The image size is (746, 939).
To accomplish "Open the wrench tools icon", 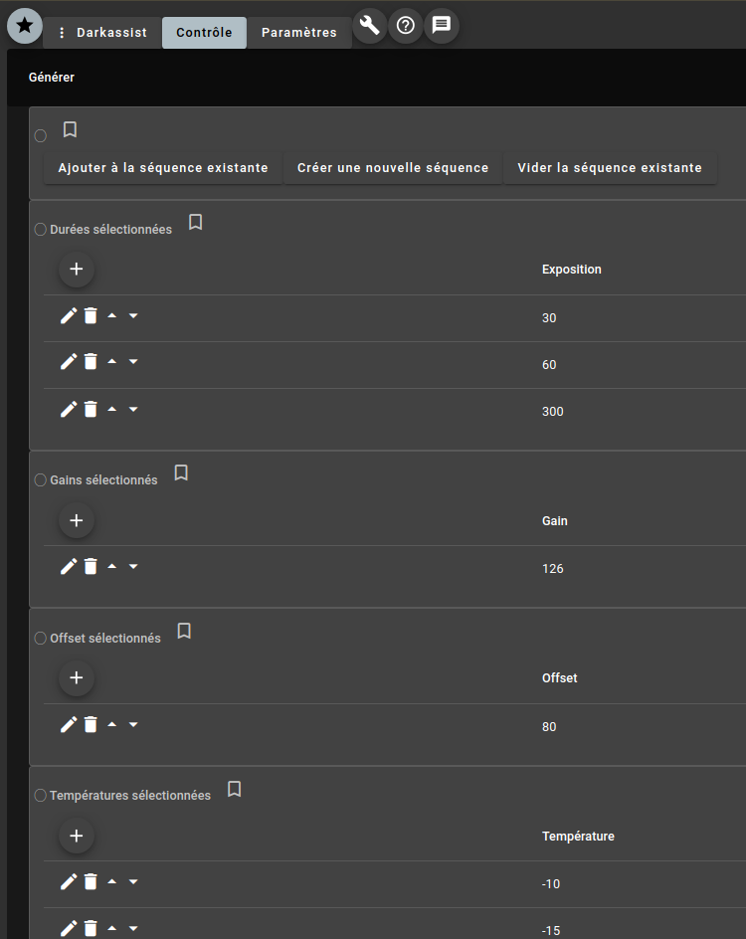I will pyautogui.click(x=370, y=25).
